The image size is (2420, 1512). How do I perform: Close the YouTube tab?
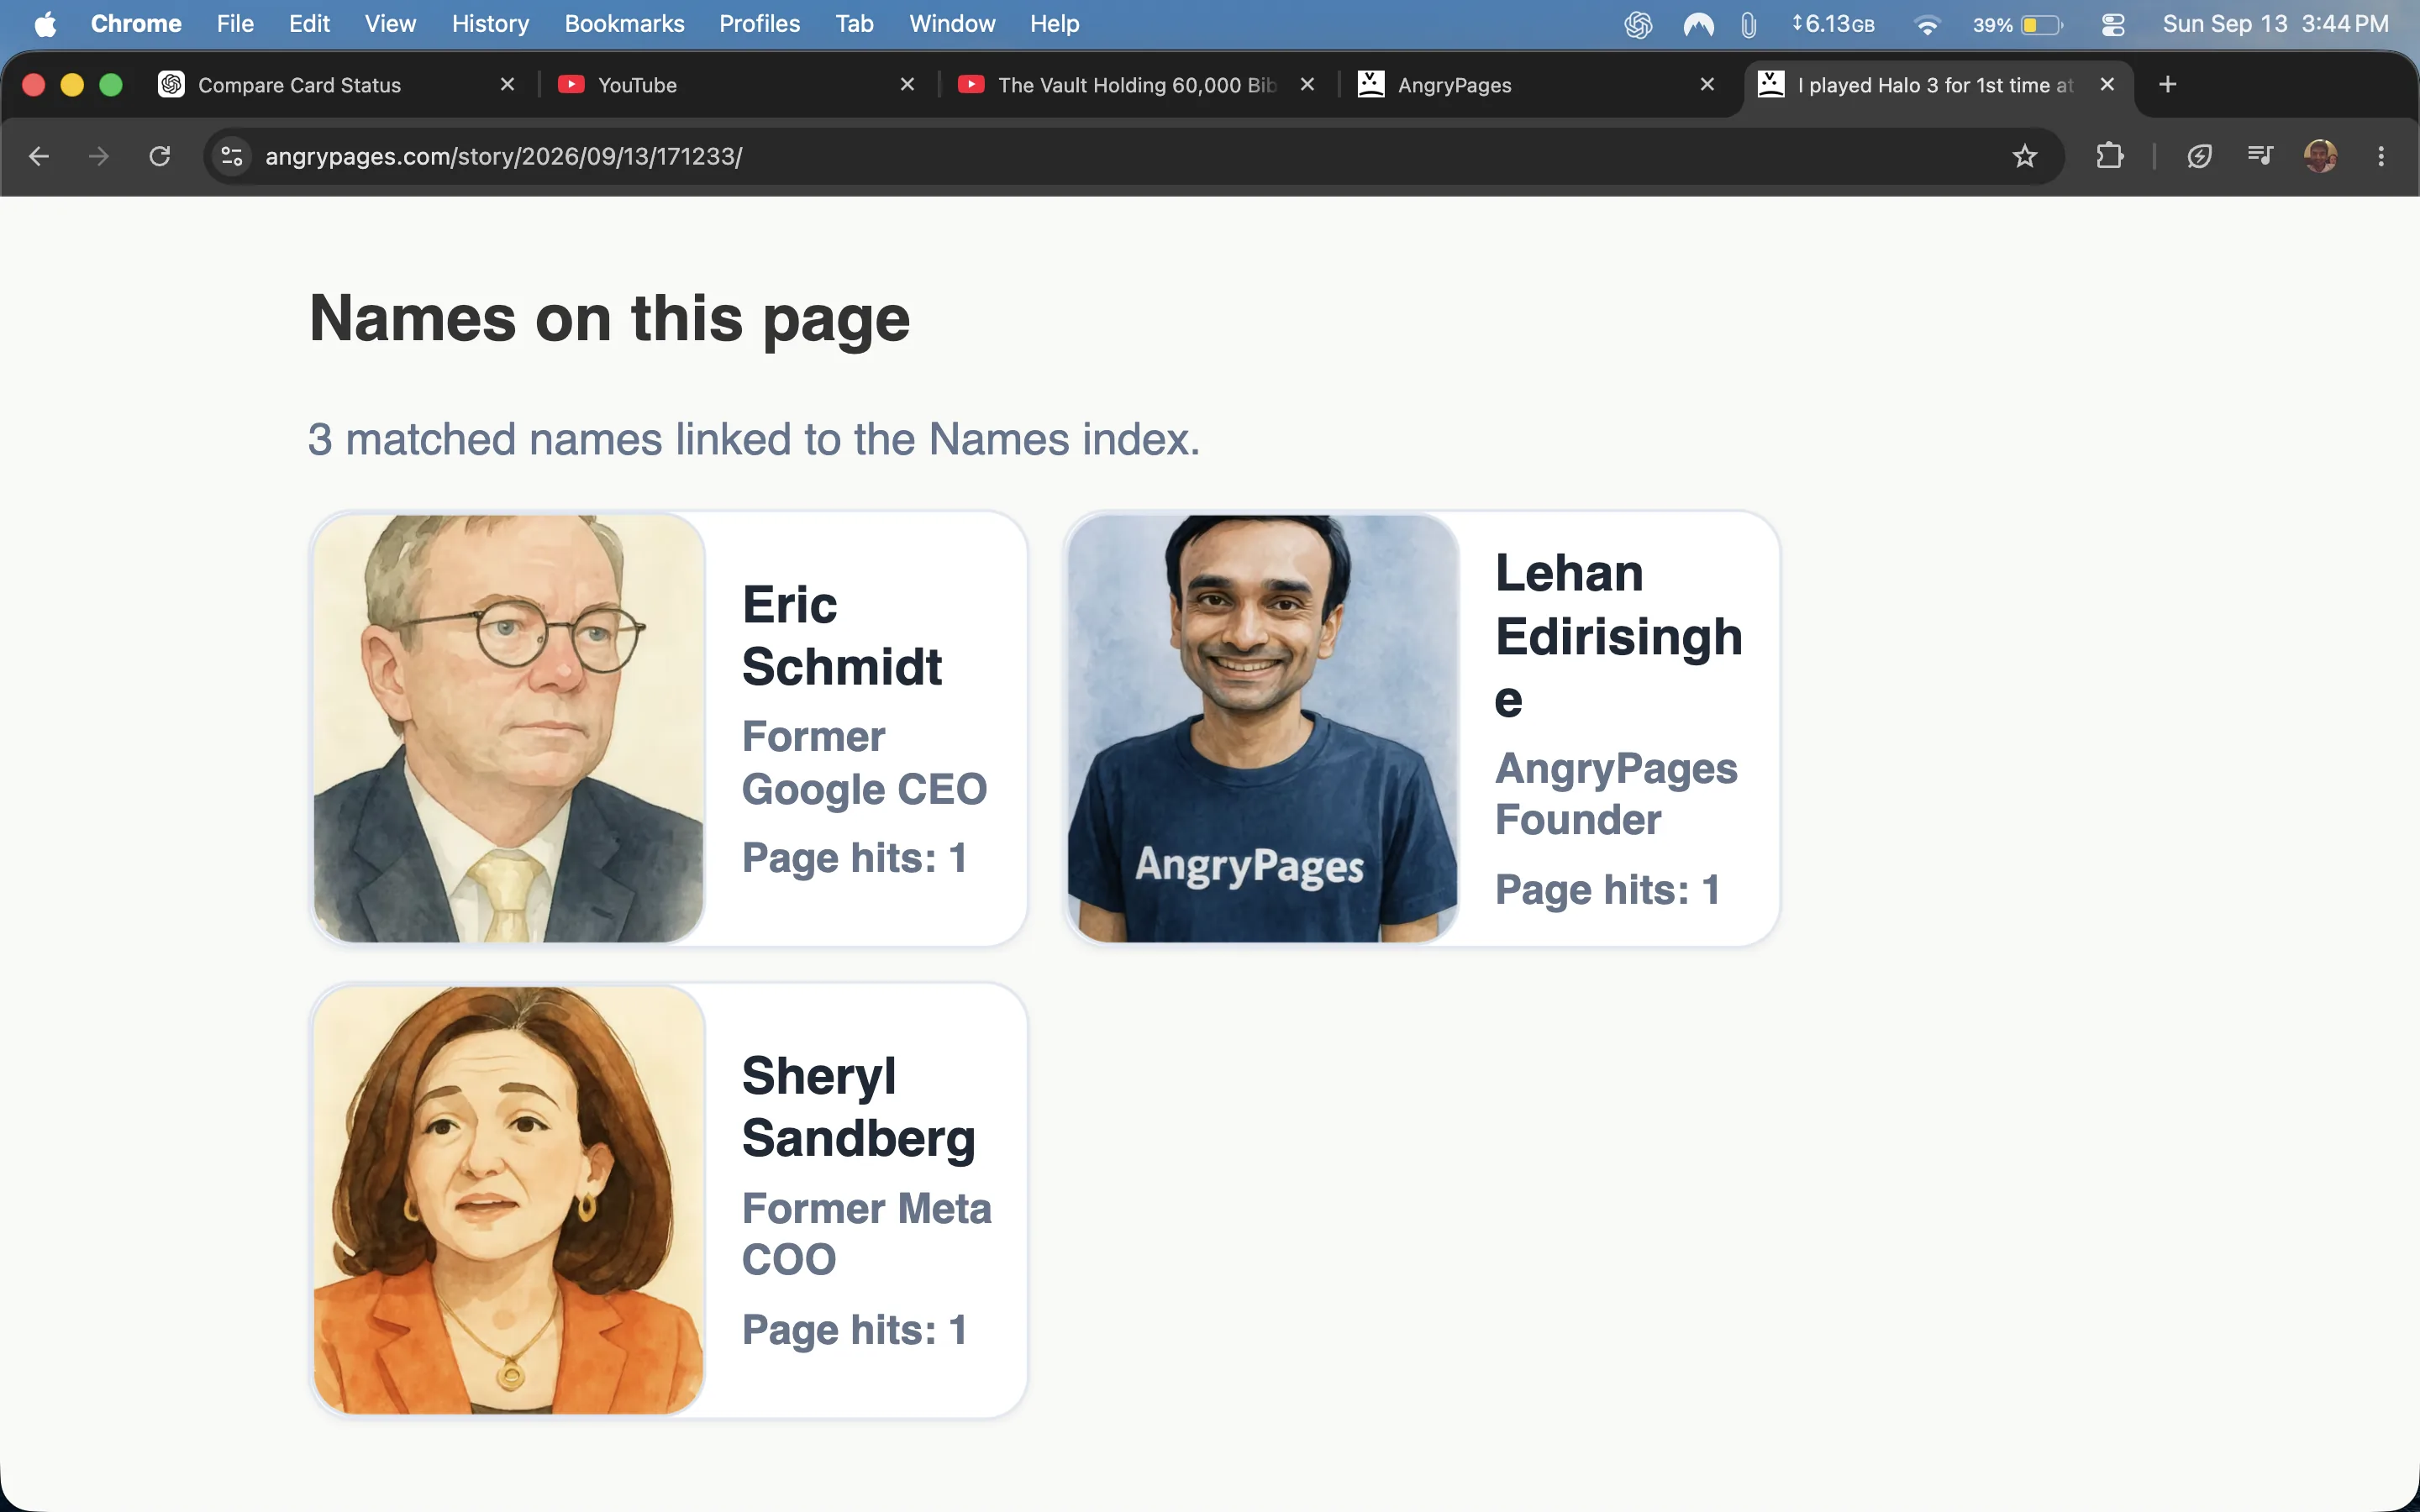click(x=908, y=85)
